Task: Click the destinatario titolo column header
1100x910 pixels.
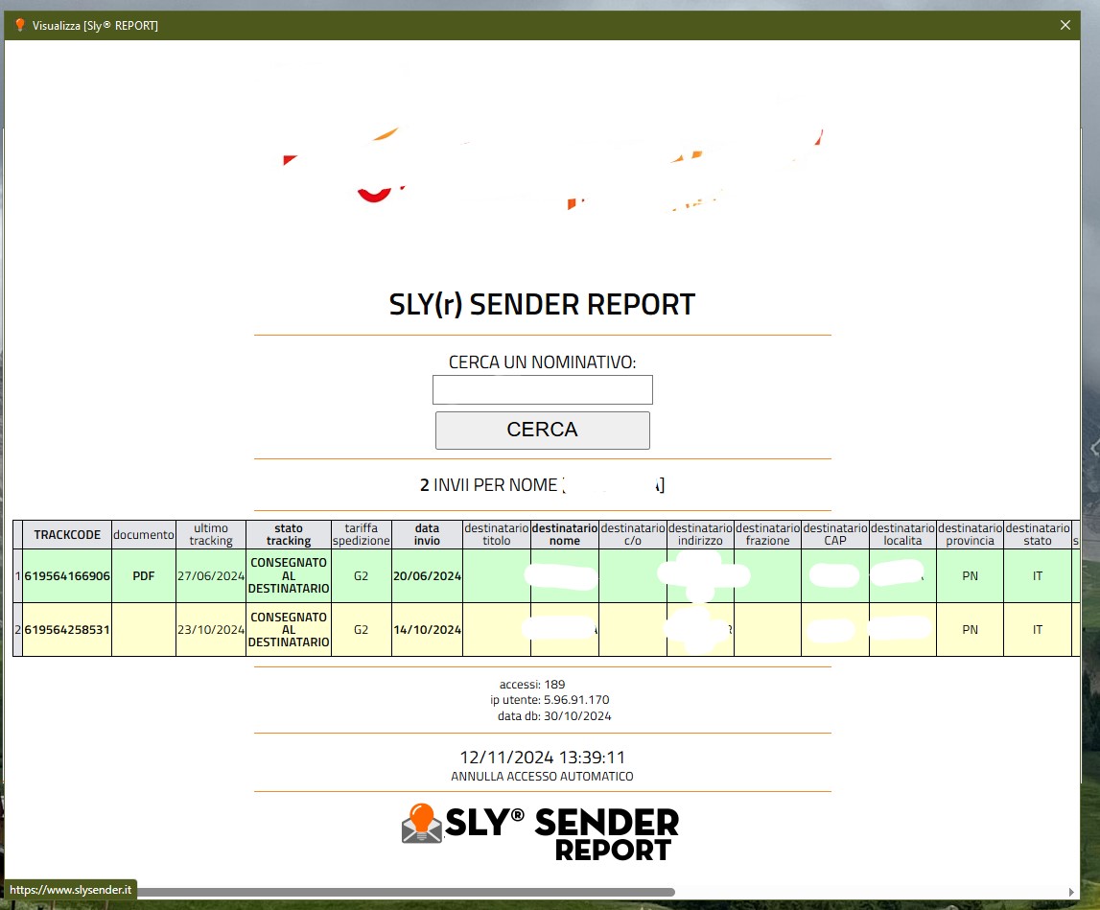Action: coord(497,535)
